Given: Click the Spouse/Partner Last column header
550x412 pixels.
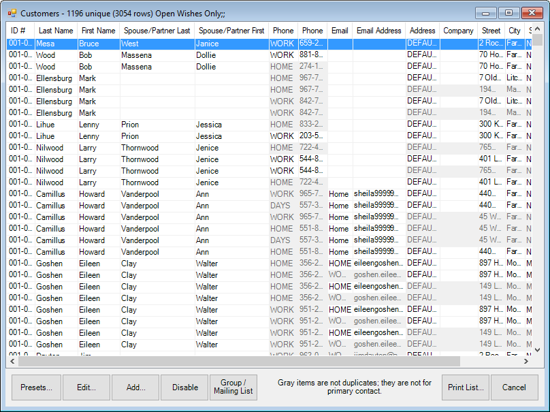Looking at the screenshot, I should click(x=157, y=31).
